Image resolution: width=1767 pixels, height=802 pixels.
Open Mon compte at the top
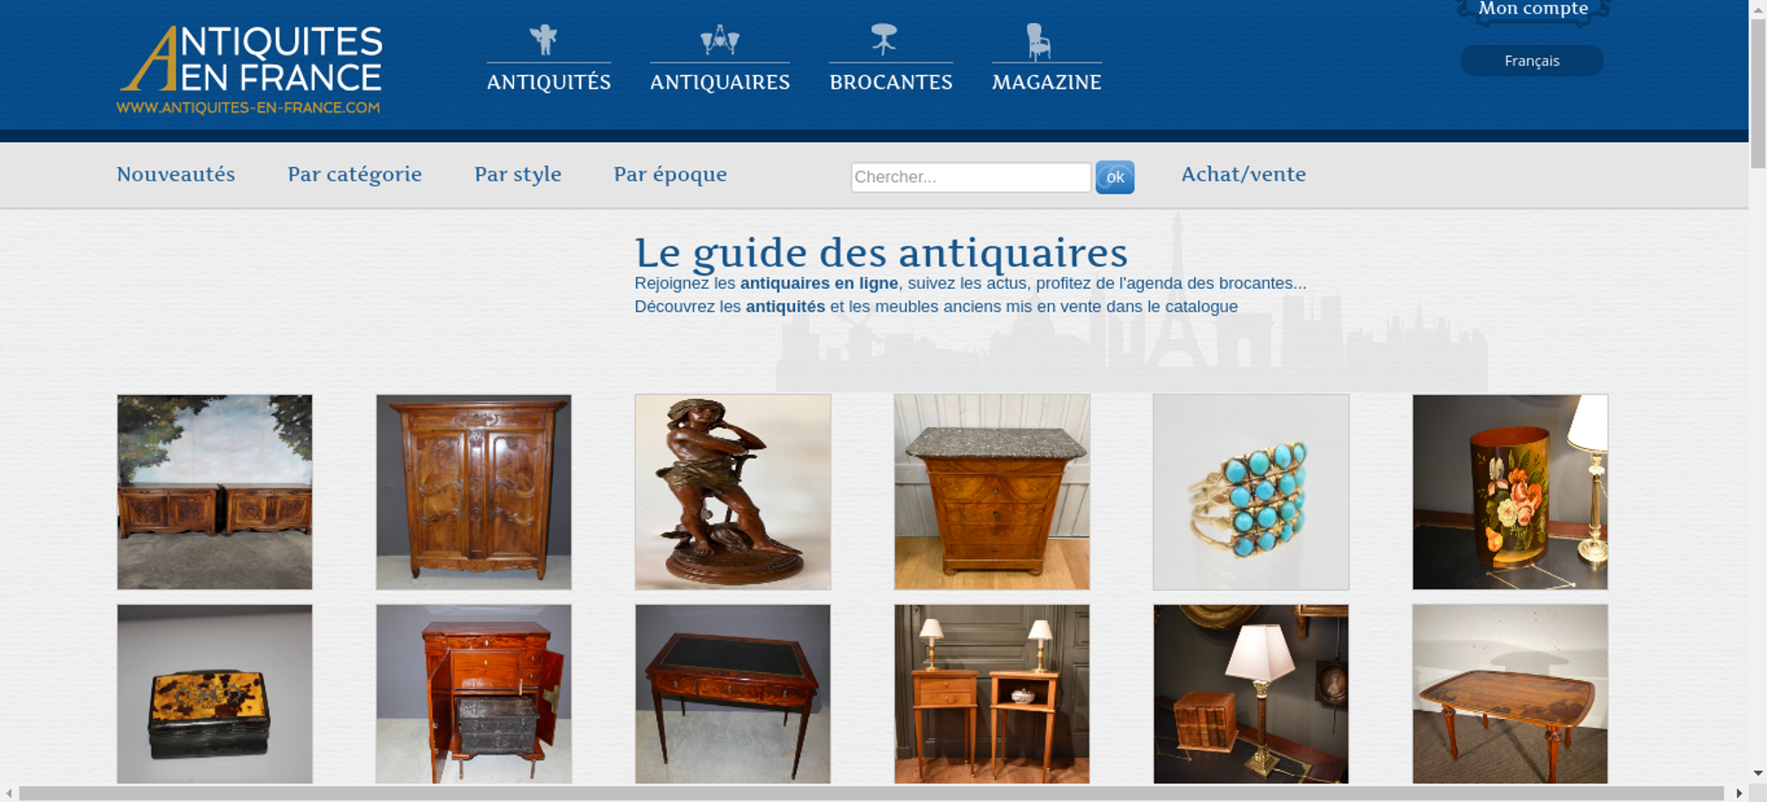1533,9
